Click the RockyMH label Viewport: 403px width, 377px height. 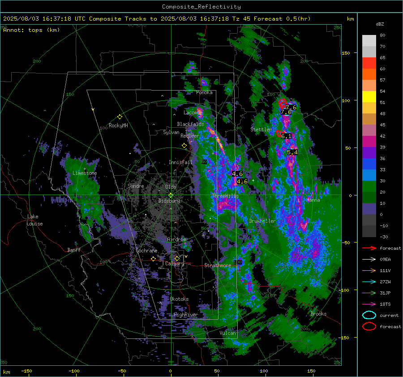[x=118, y=126]
